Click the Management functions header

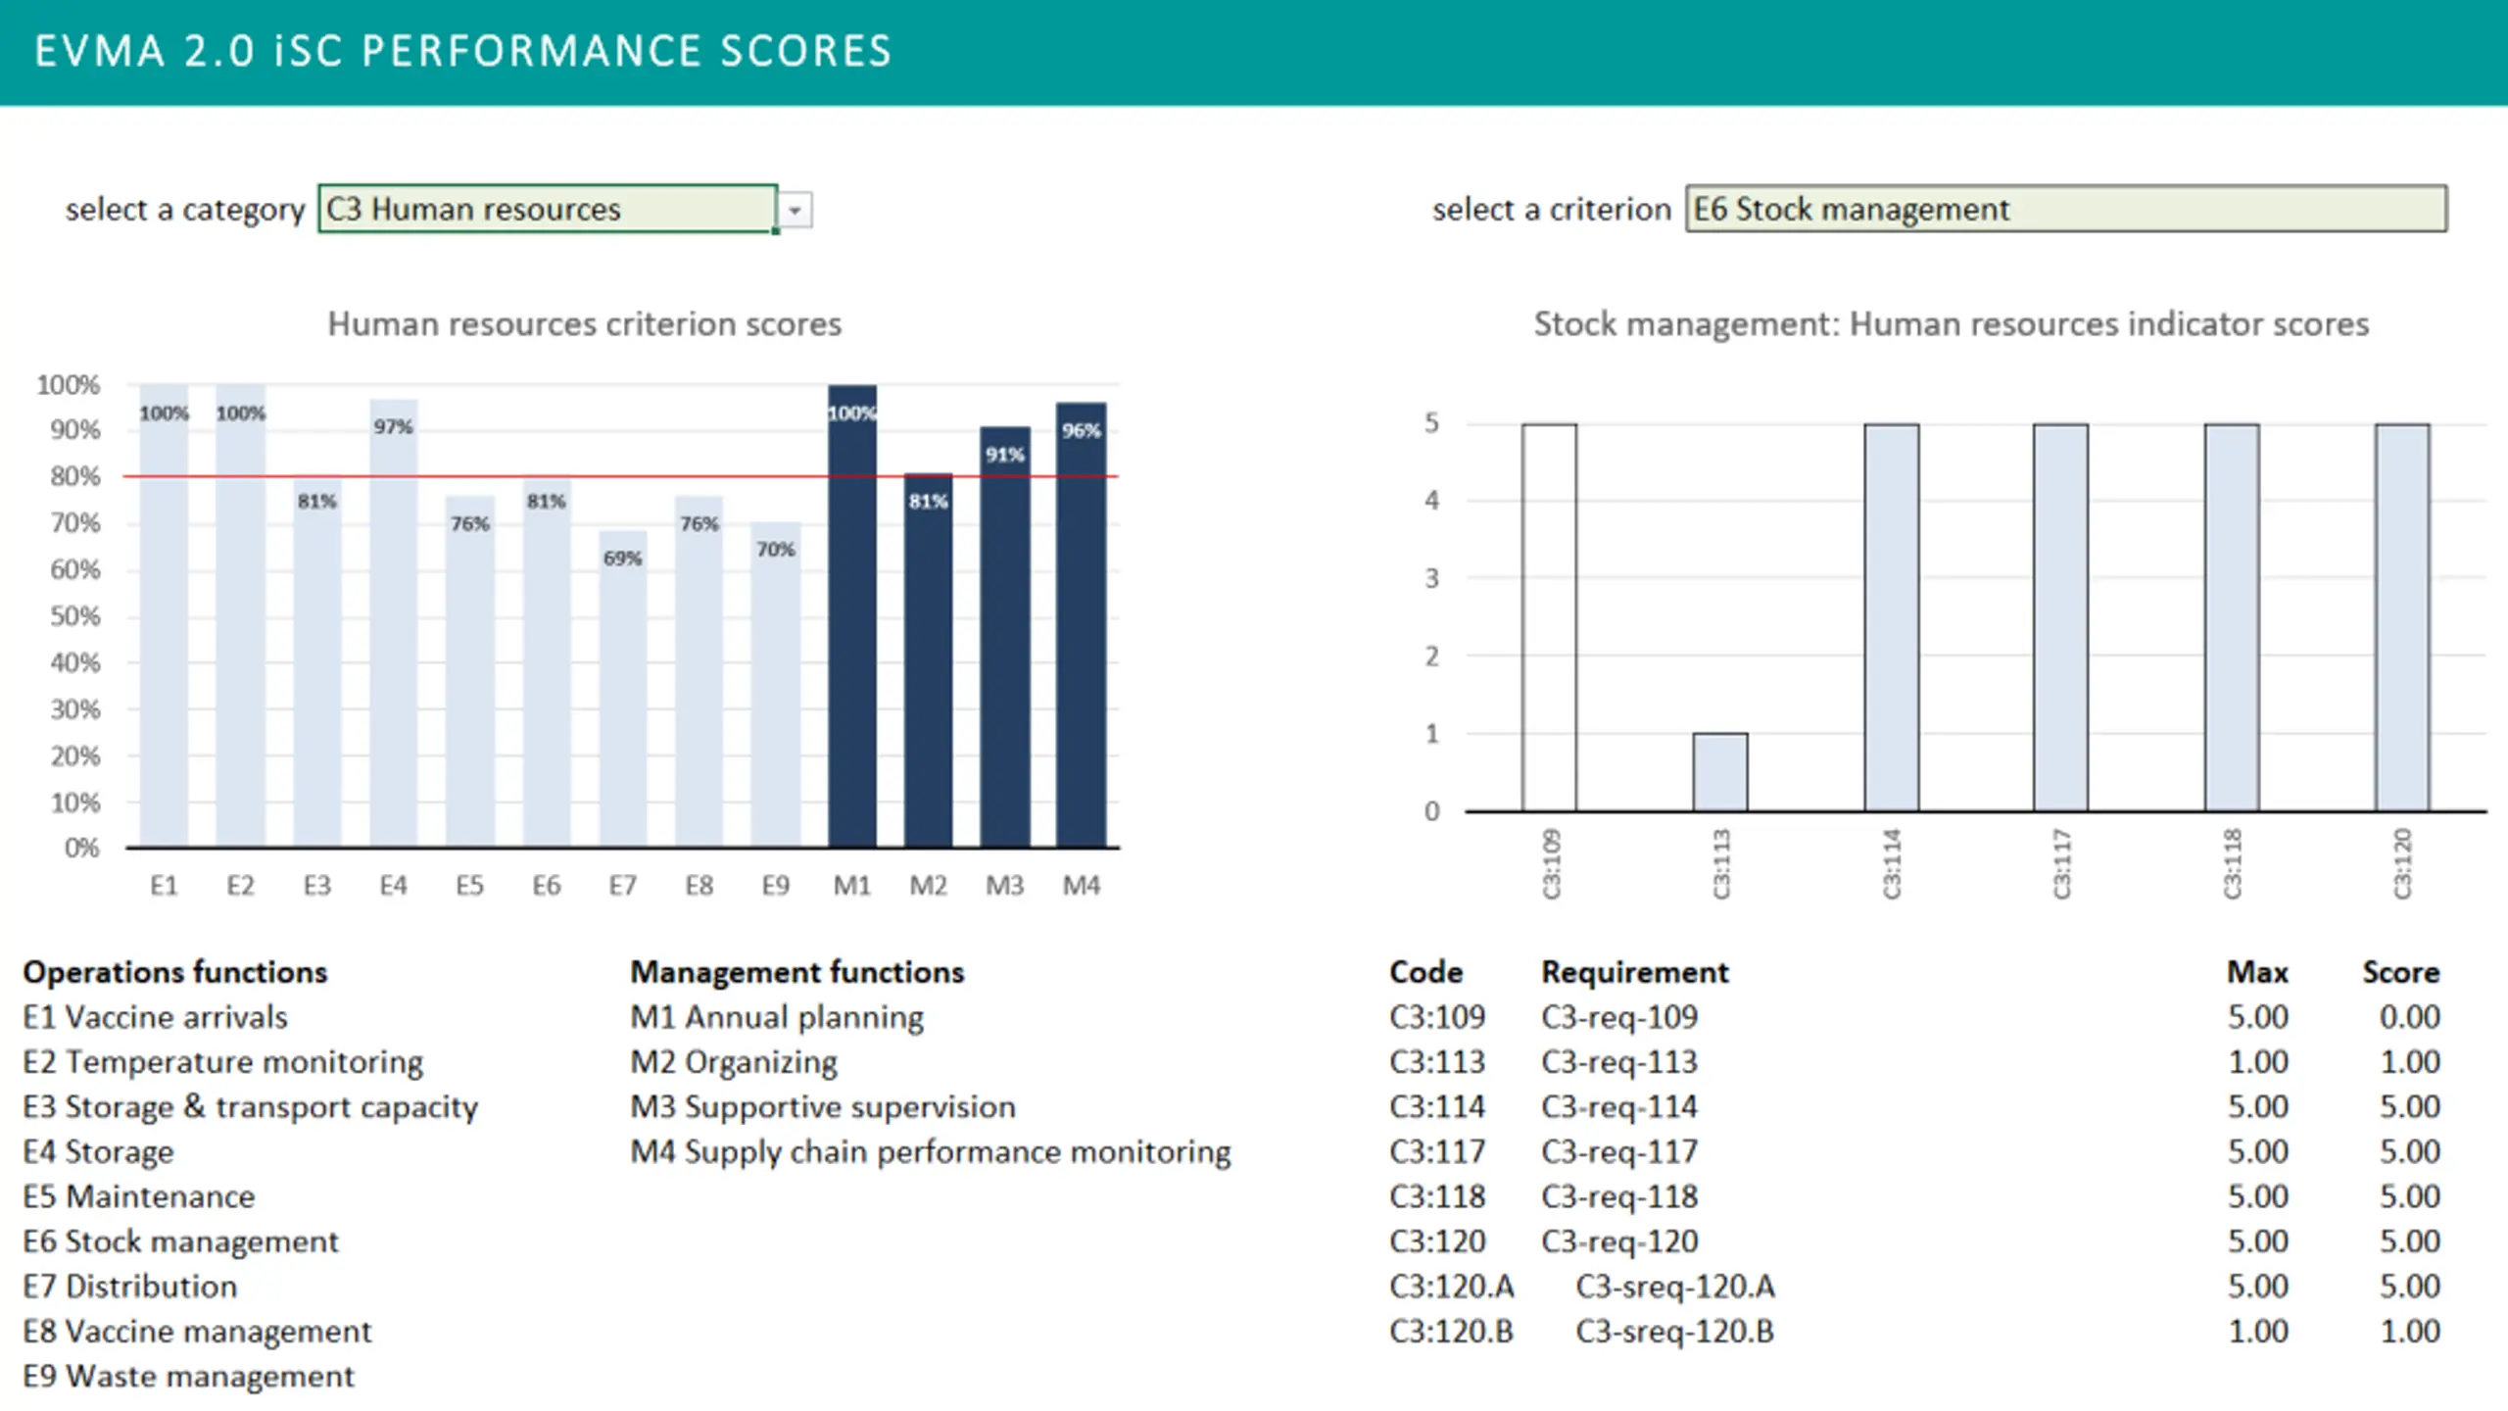pos(797,972)
